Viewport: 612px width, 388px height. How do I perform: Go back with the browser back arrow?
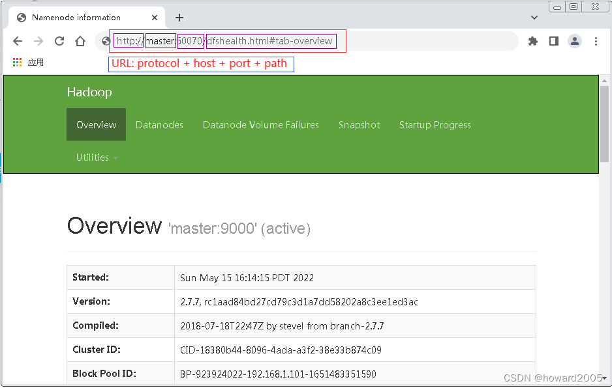[18, 41]
